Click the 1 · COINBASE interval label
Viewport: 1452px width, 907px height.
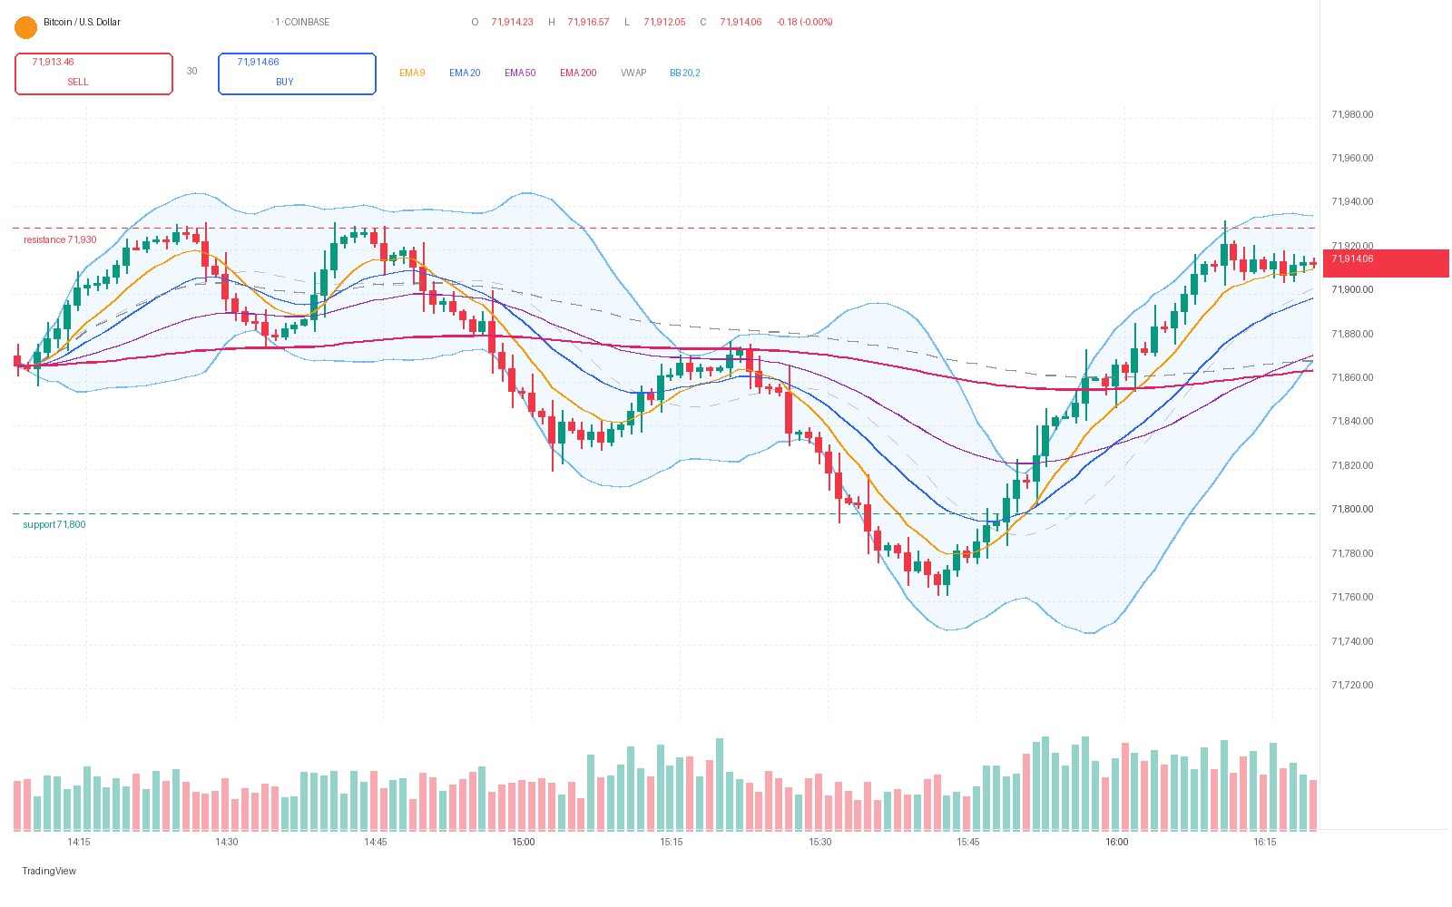point(301,22)
